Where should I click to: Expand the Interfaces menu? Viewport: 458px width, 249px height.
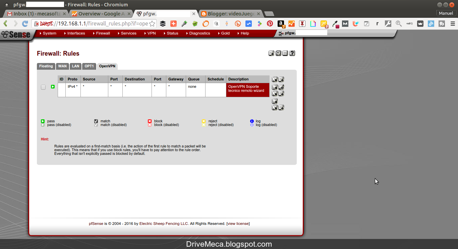(x=74, y=33)
